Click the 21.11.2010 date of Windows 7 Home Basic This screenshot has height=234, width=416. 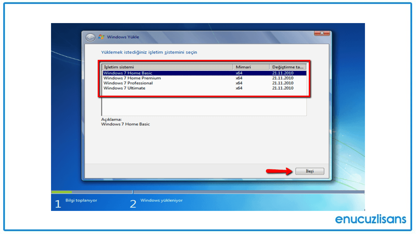pyautogui.click(x=283, y=73)
